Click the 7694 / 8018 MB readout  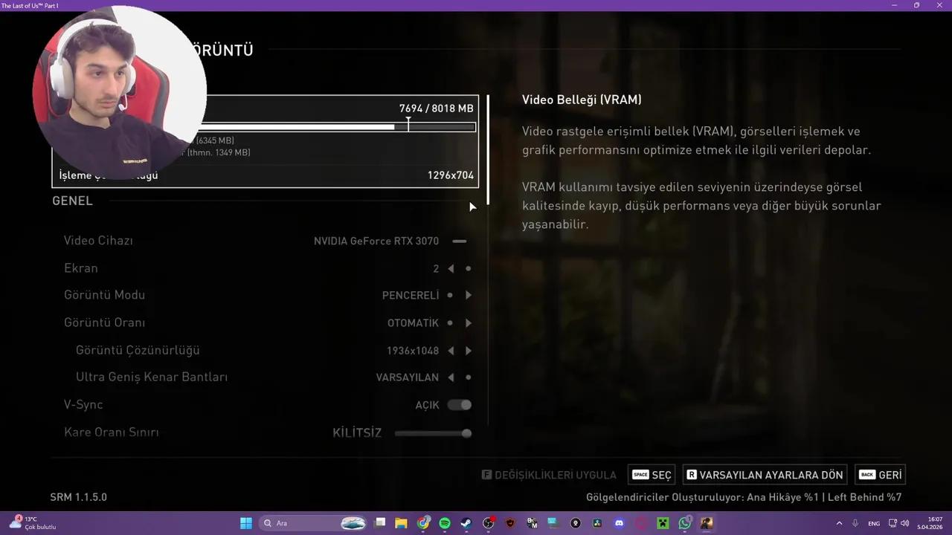pyautogui.click(x=436, y=108)
